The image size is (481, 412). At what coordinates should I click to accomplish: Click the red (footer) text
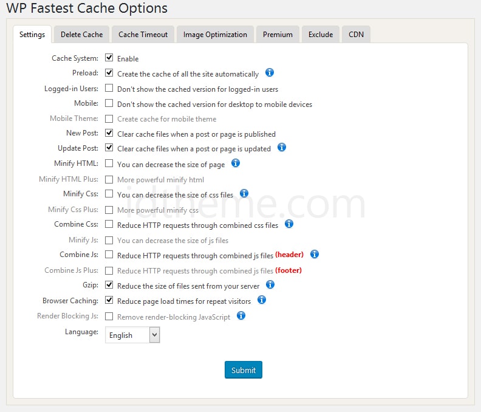(288, 270)
